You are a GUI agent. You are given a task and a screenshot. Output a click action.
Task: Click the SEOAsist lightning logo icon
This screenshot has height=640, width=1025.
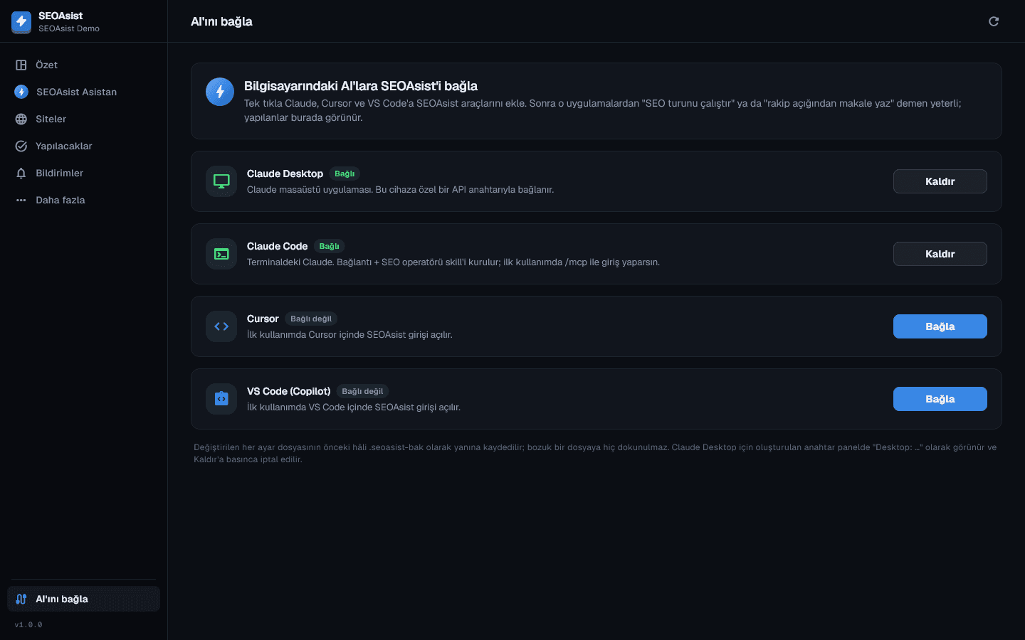point(21,22)
